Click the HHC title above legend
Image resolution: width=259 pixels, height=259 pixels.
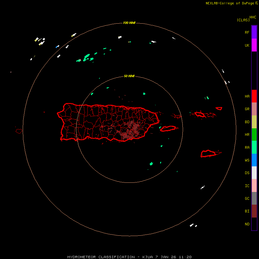(253, 17)
